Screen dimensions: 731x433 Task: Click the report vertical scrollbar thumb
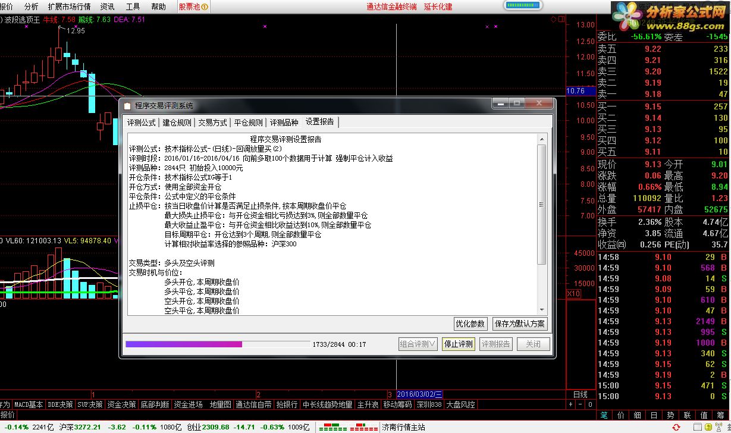[541, 204]
